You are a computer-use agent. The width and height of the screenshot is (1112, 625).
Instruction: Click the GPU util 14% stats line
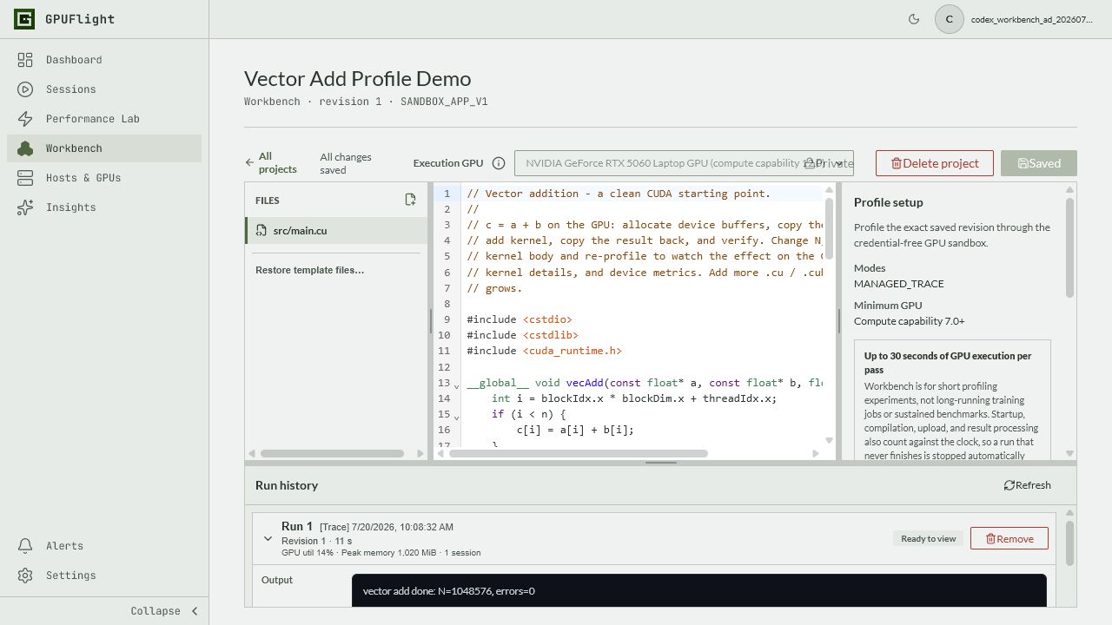point(381,552)
